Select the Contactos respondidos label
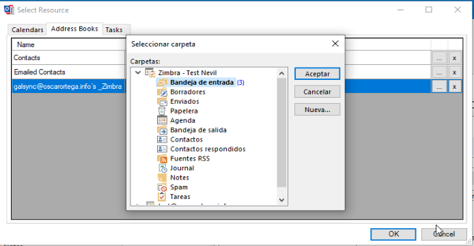 point(208,149)
